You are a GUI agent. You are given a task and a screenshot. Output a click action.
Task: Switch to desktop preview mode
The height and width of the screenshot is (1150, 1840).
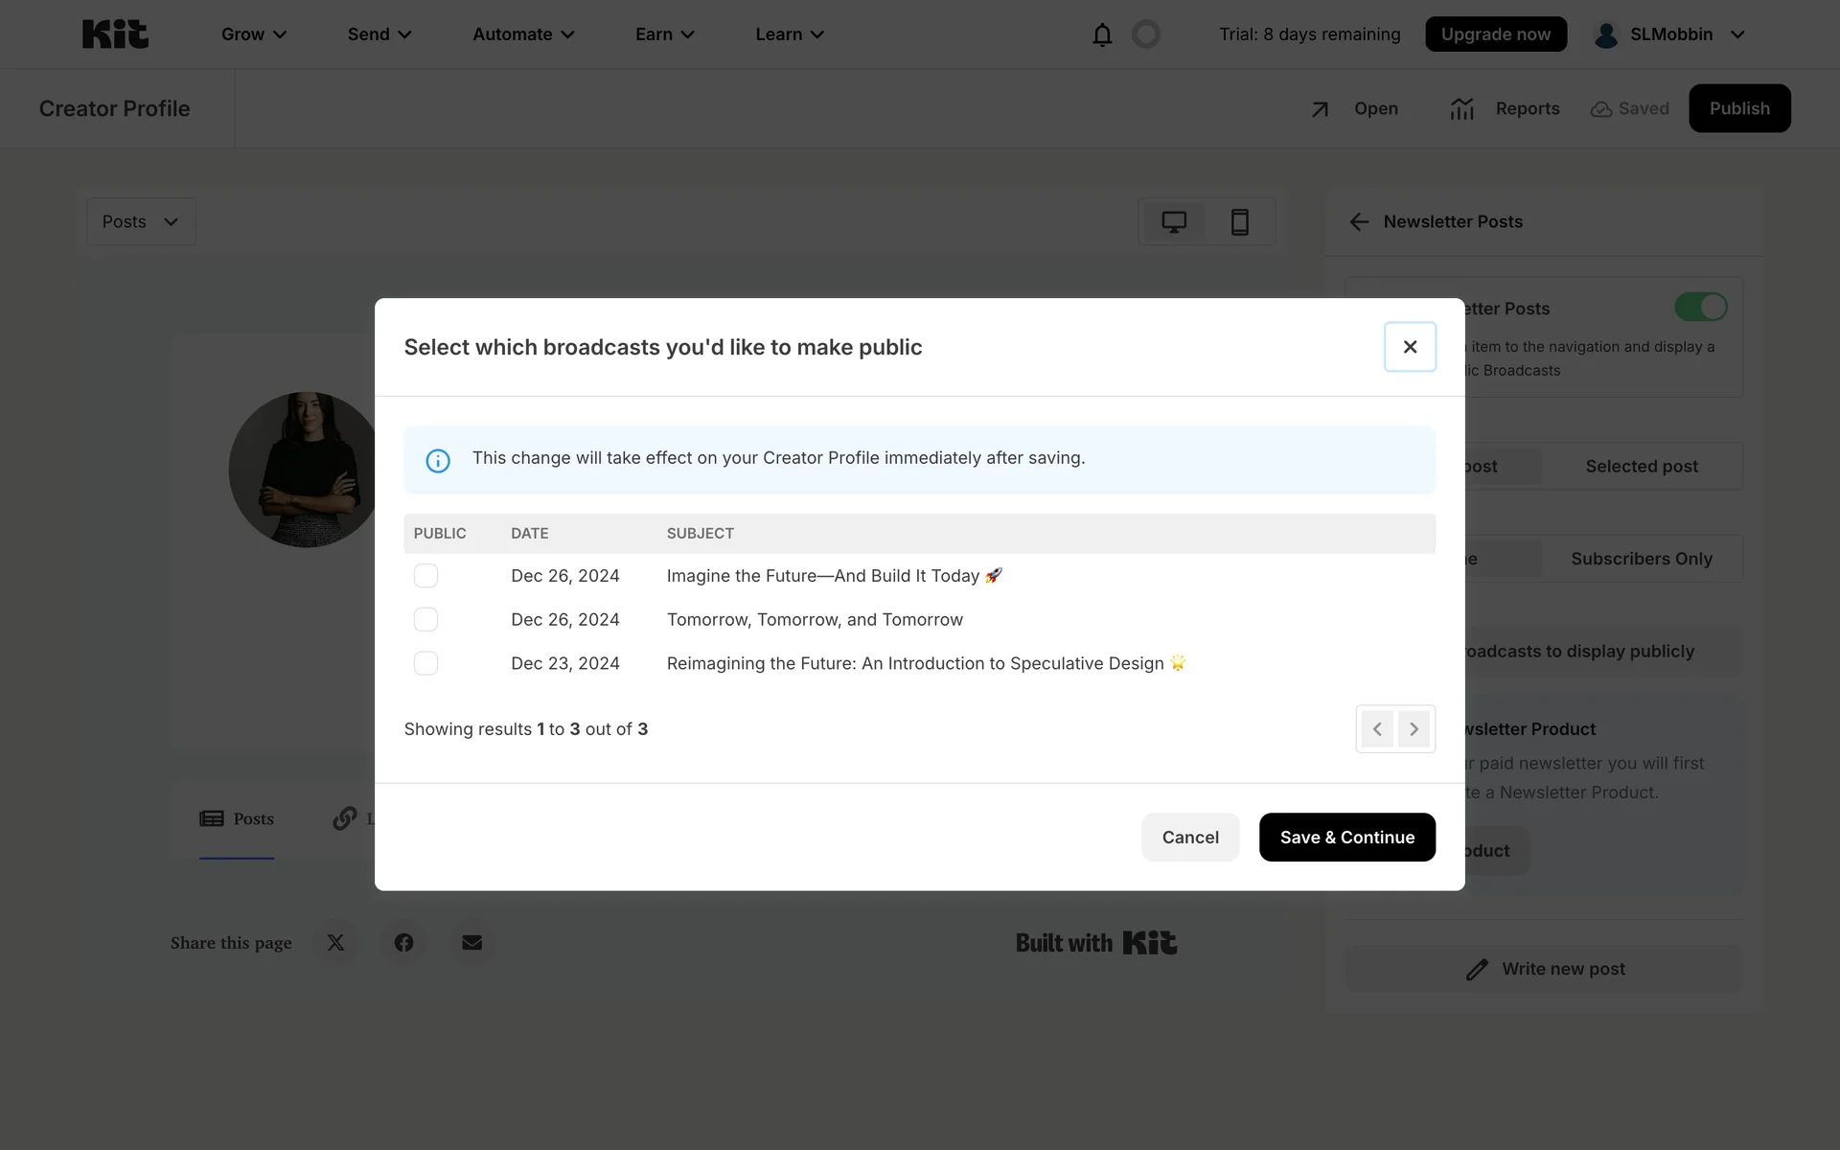pyautogui.click(x=1174, y=222)
